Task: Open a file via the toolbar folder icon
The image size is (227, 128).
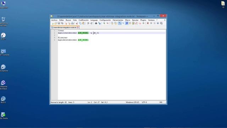Action: pyautogui.click(x=56, y=23)
